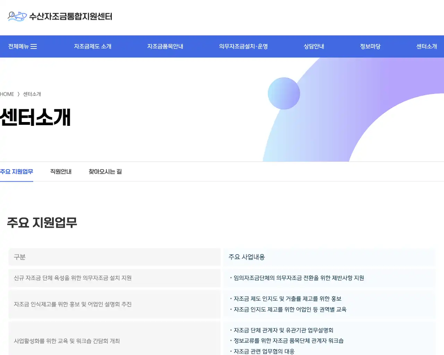The image size is (444, 355).
Task: Click the 센터소개 breadcrumb link
Action: tap(32, 94)
